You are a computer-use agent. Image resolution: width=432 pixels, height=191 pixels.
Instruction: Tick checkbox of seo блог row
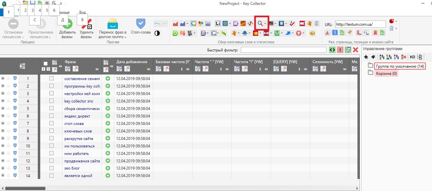[51, 168]
